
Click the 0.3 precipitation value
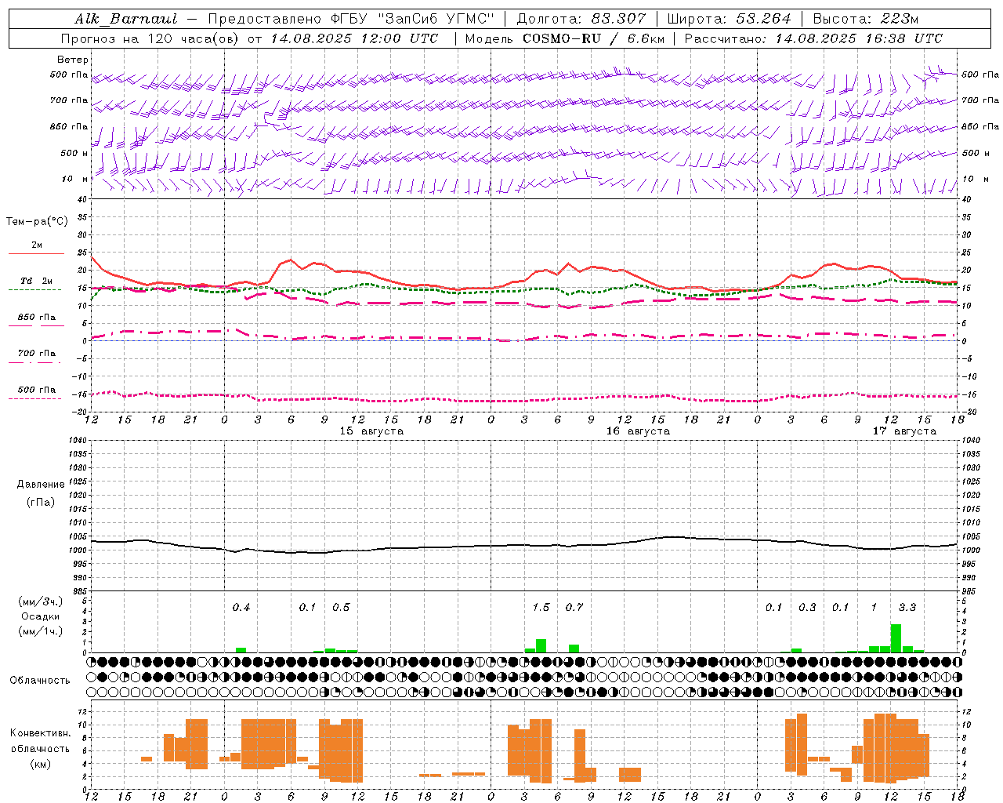click(x=807, y=607)
